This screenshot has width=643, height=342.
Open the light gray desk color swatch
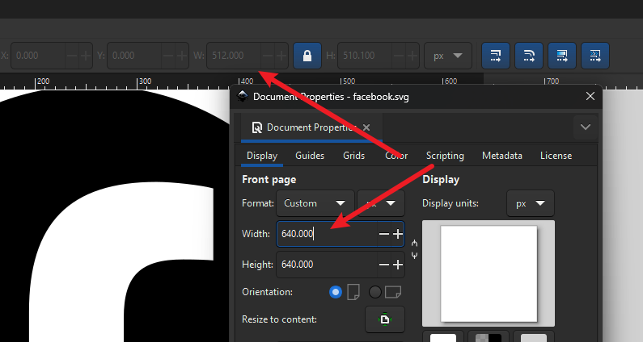(x=534, y=336)
